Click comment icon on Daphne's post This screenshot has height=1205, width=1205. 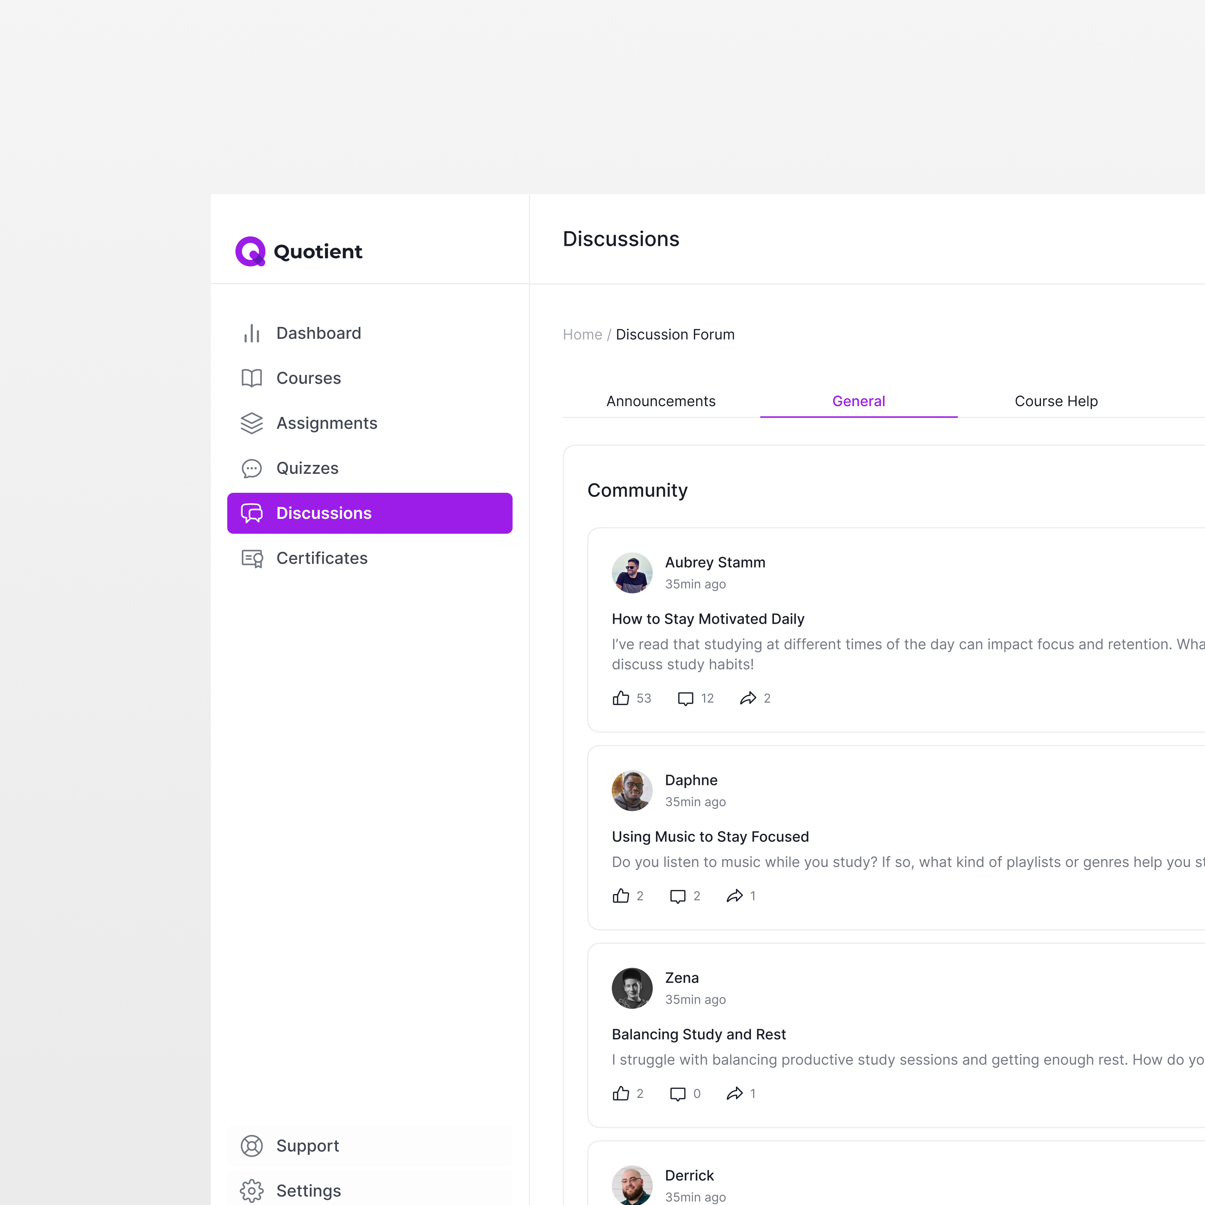click(677, 896)
